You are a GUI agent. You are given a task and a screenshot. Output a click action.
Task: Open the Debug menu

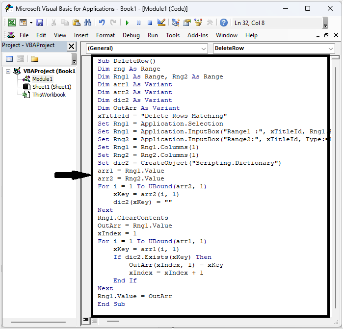pyautogui.click(x=131, y=35)
